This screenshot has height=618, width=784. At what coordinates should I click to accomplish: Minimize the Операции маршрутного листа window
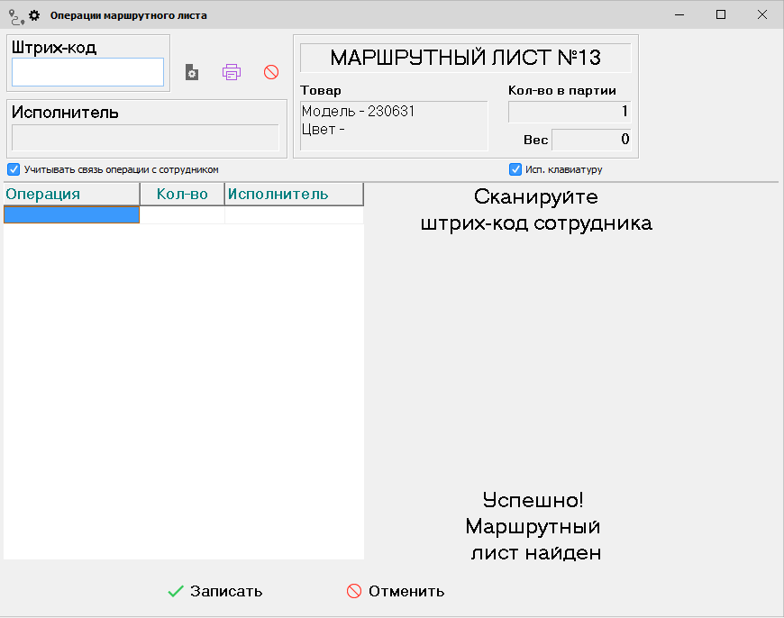(679, 15)
